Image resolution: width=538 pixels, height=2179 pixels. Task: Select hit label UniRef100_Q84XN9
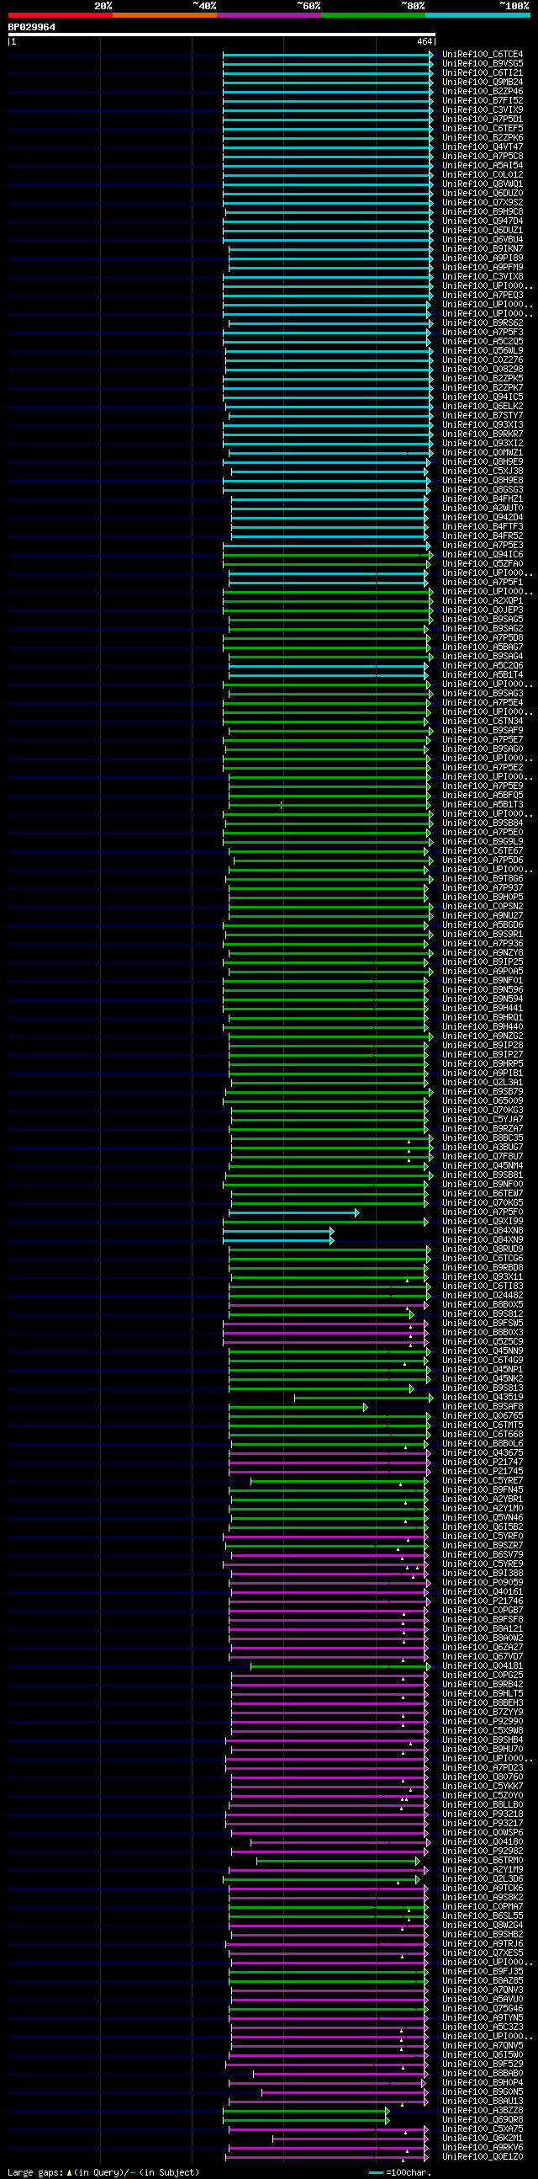[x=483, y=1240]
